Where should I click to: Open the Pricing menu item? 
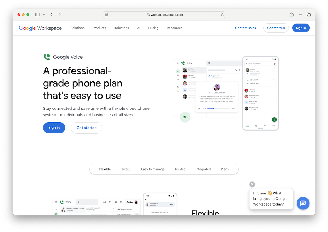pyautogui.click(x=153, y=28)
